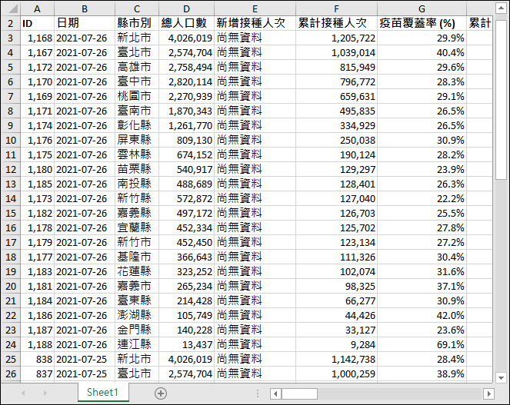Select column B header
The image size is (510, 405).
pyautogui.click(x=85, y=8)
